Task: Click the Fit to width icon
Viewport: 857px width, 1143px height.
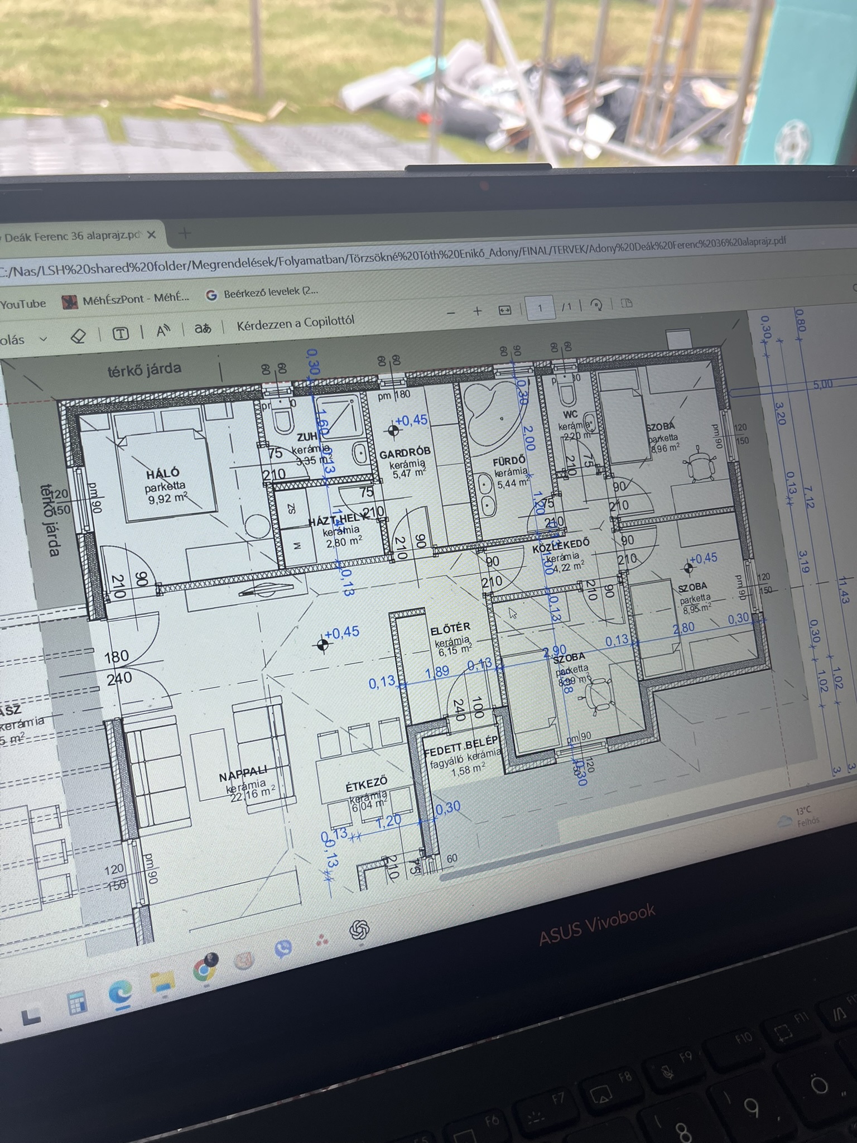Action: [x=504, y=310]
